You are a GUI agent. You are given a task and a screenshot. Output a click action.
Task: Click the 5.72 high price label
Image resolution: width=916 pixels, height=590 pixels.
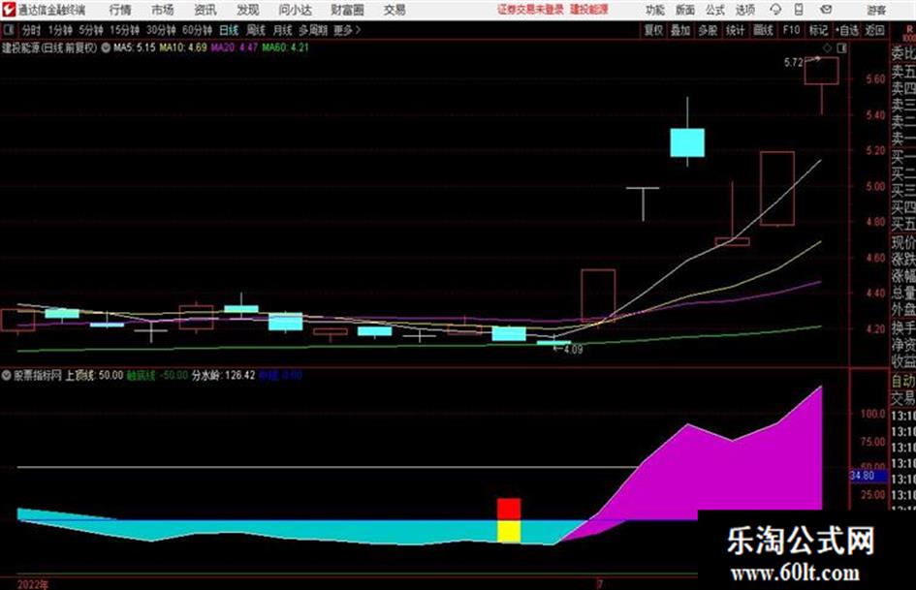click(793, 63)
